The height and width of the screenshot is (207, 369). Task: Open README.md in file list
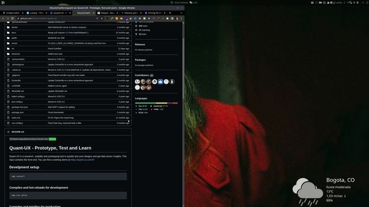click(x=18, y=91)
